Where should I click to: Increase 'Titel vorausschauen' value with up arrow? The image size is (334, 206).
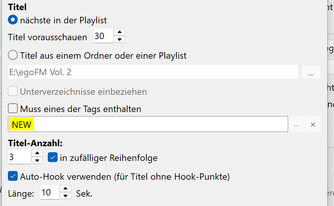120,32
